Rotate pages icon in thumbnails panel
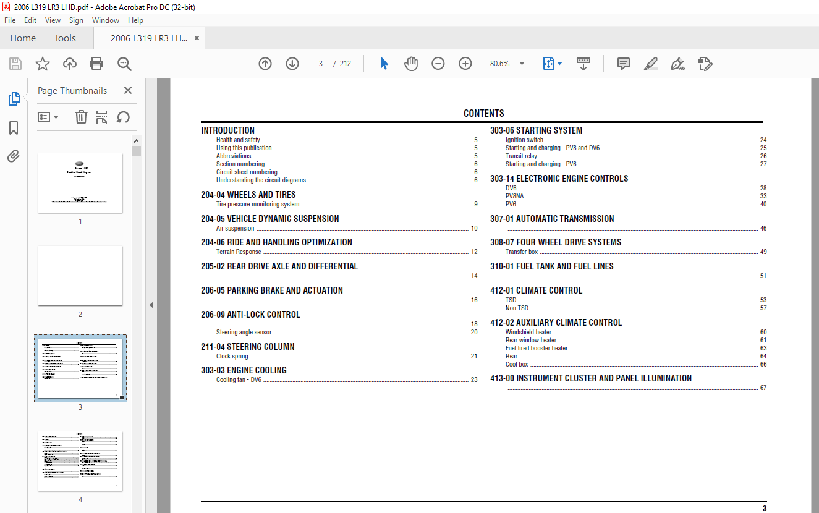The height and width of the screenshot is (513, 819). (x=123, y=117)
